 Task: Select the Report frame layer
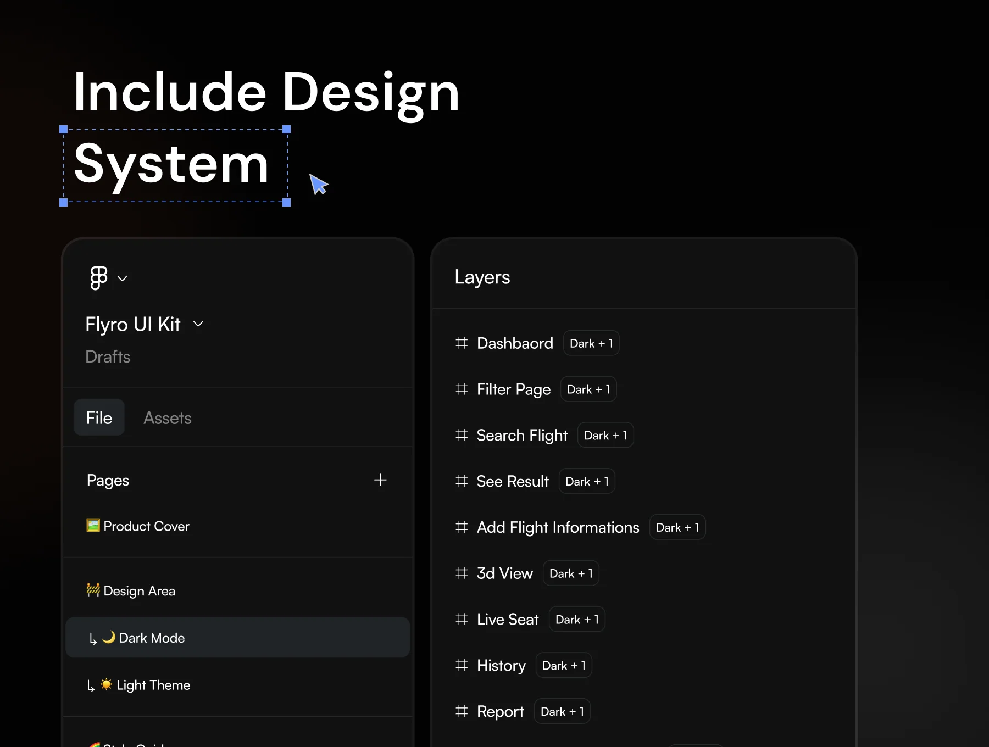(500, 712)
